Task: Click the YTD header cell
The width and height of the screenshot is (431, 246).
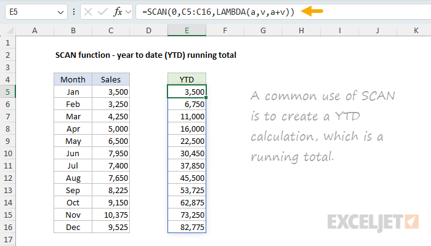Action: pyautogui.click(x=187, y=79)
